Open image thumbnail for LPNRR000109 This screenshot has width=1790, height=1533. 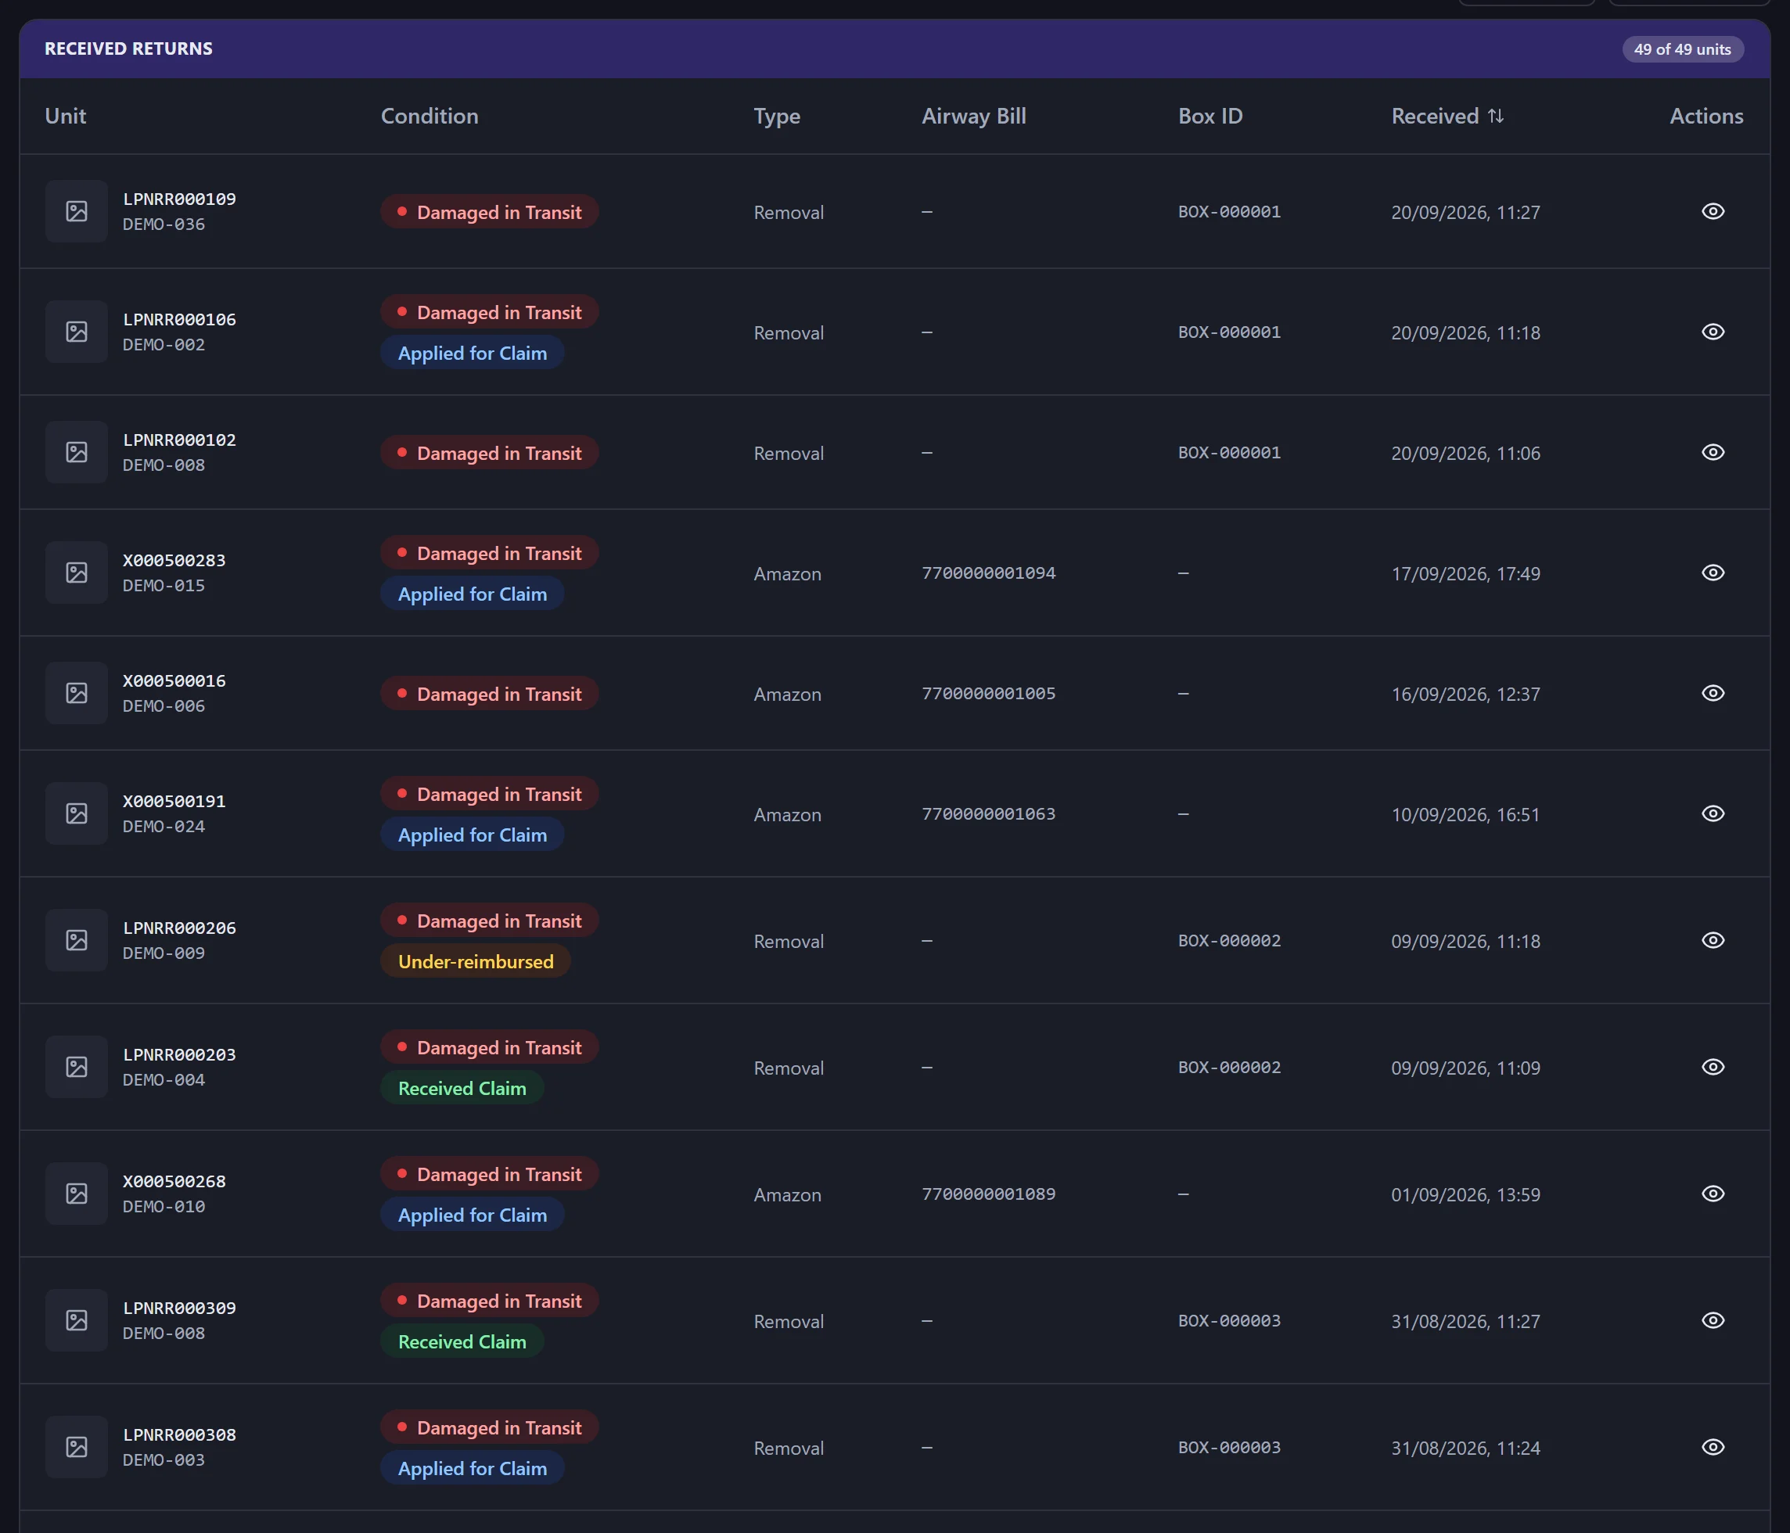(x=77, y=212)
